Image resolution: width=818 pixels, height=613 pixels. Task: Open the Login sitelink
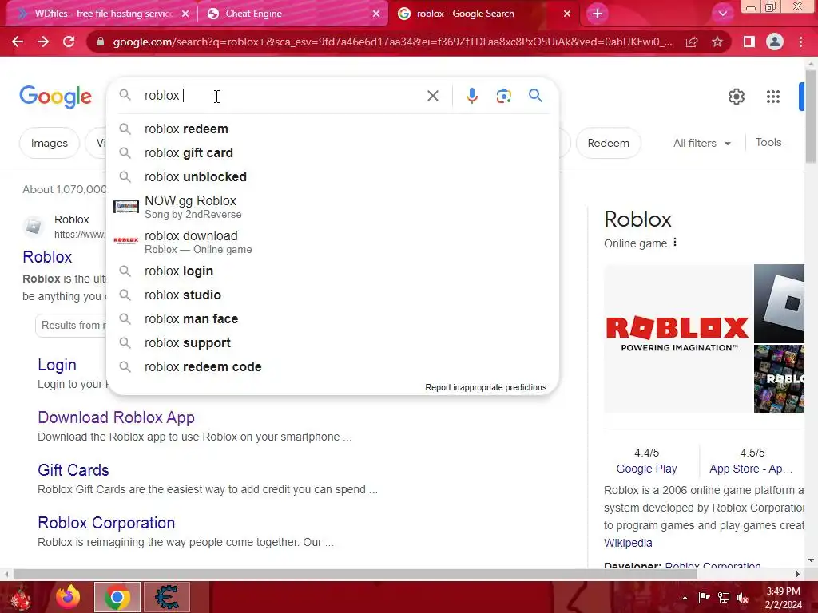point(57,365)
